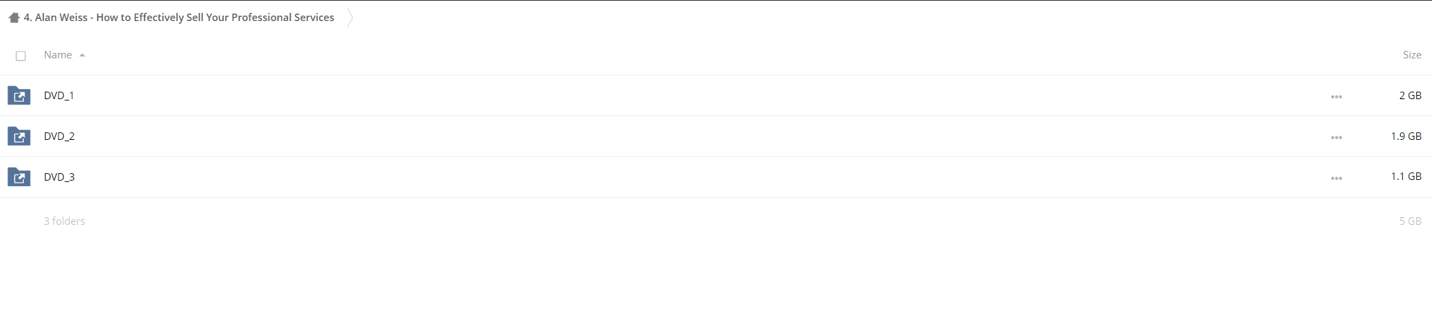Image resolution: width=1432 pixels, height=330 pixels.
Task: Click the 1.1 GB size of DVD_3
Action: [x=1406, y=177]
